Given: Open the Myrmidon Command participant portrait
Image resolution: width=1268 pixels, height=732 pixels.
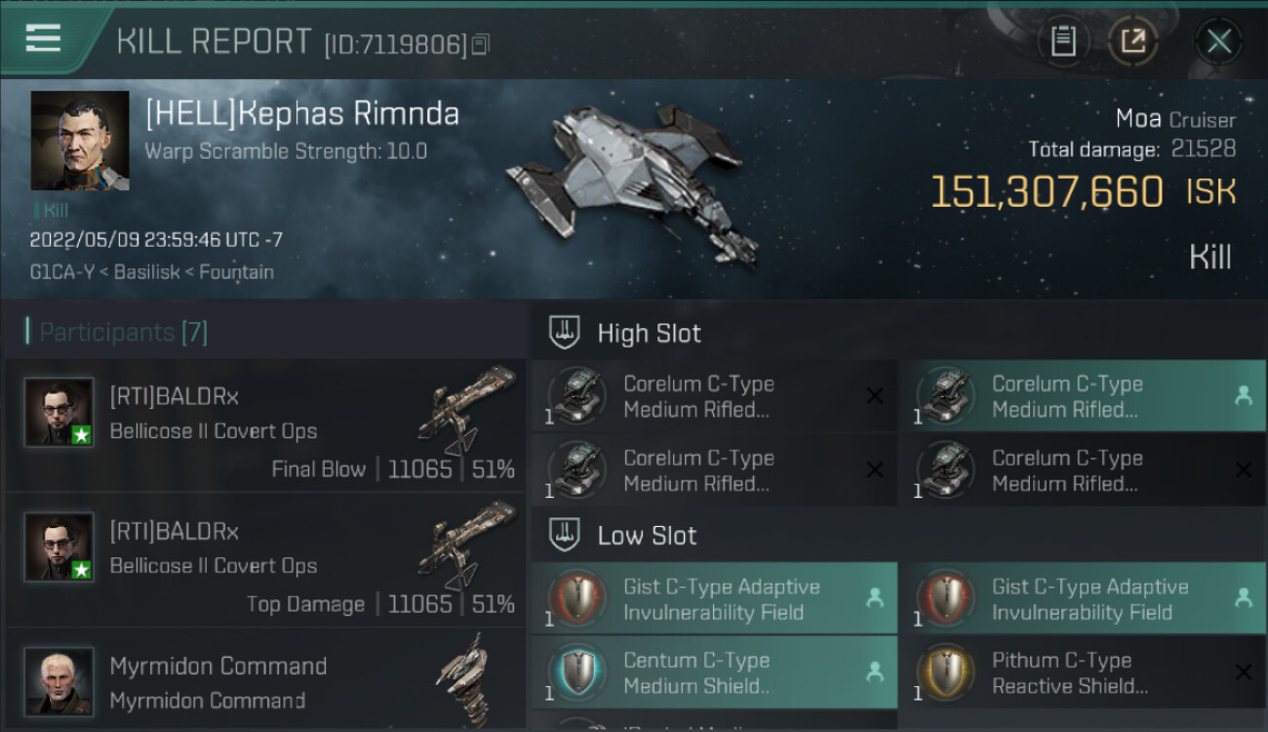Looking at the screenshot, I should coord(59,680).
